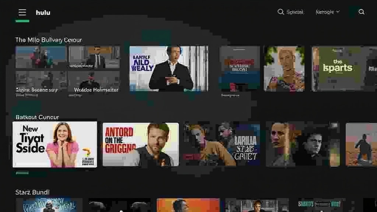377x212 pixels.
Task: Open Antord On The Griggng
Action: [x=141, y=144]
